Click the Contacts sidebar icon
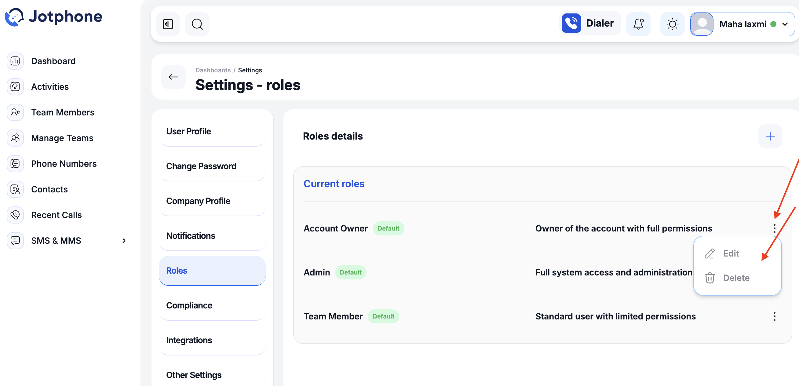Screen dimensions: 799x386 pos(15,189)
